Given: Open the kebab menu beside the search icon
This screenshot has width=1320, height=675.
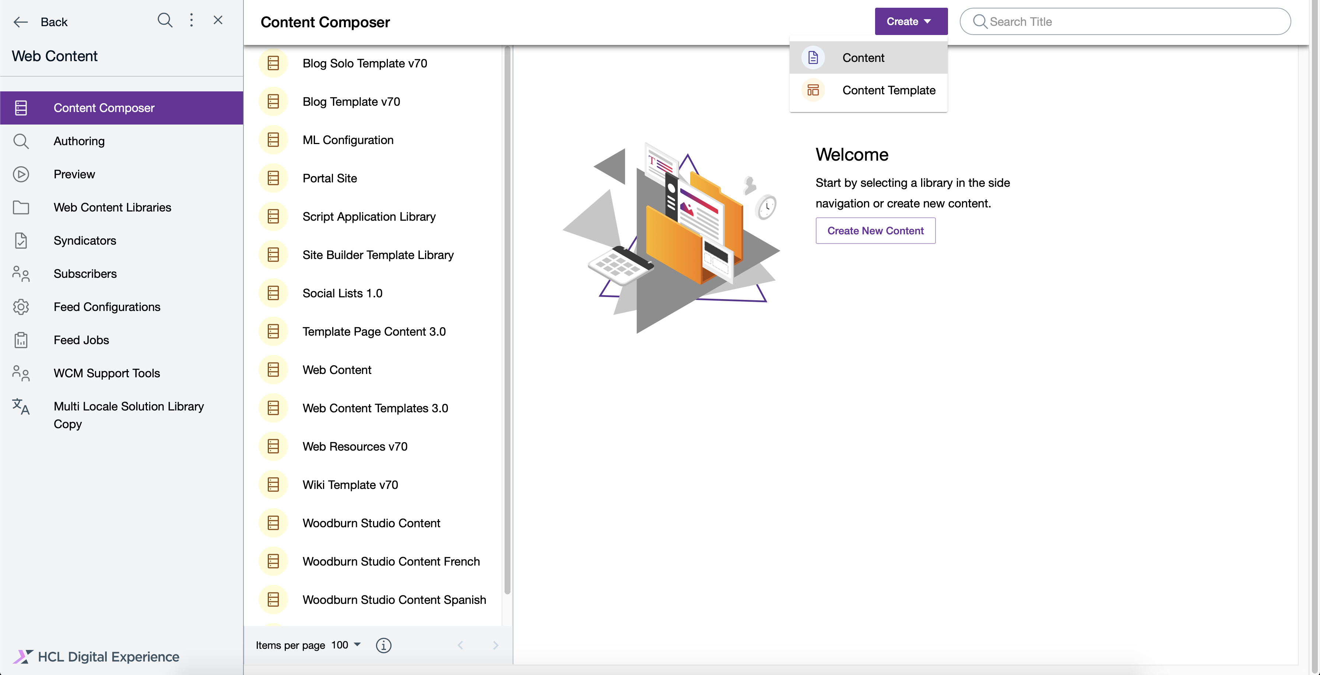Looking at the screenshot, I should click(x=192, y=21).
